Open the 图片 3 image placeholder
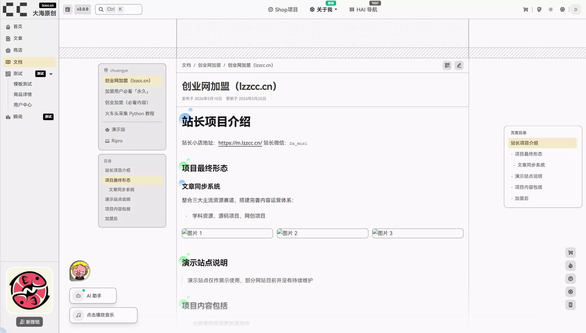Image resolution: width=586 pixels, height=333 pixels. [418, 233]
